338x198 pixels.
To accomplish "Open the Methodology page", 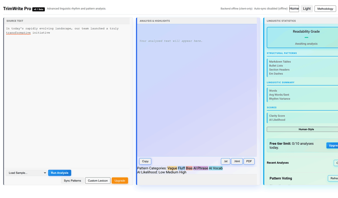I will tap(325, 8).
